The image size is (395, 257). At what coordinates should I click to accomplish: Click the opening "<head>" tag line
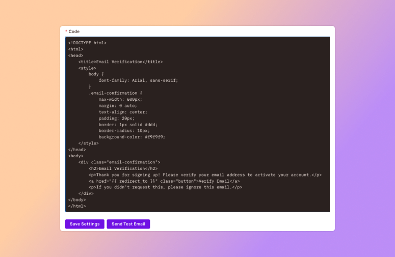click(75, 55)
